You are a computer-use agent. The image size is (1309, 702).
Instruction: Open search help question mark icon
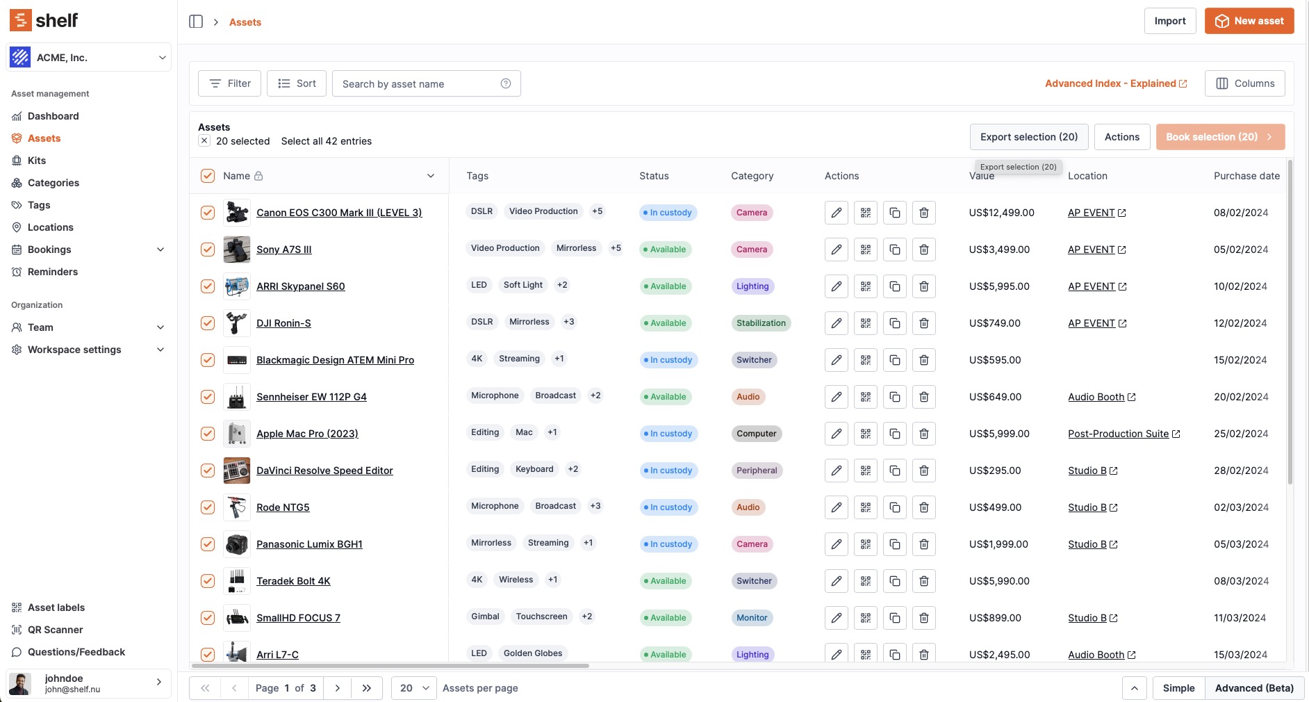(506, 83)
